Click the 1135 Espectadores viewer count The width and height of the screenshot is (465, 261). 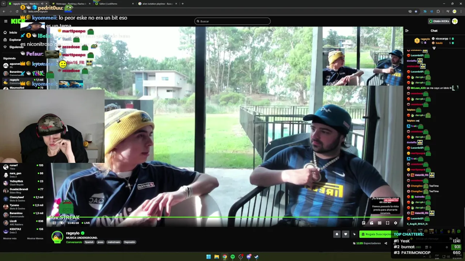click(x=367, y=243)
